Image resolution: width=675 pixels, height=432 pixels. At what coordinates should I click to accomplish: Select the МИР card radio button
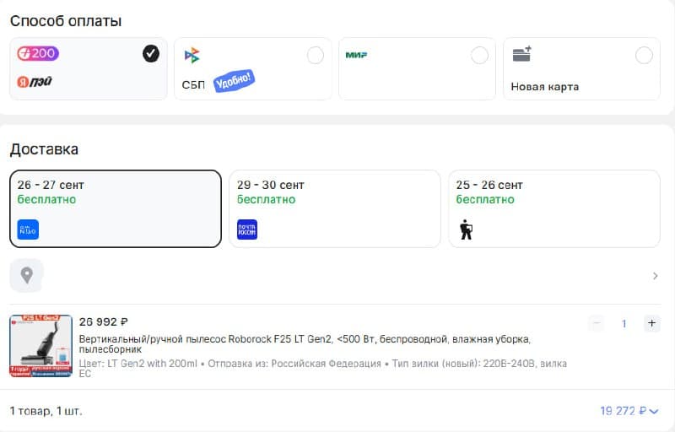(479, 55)
